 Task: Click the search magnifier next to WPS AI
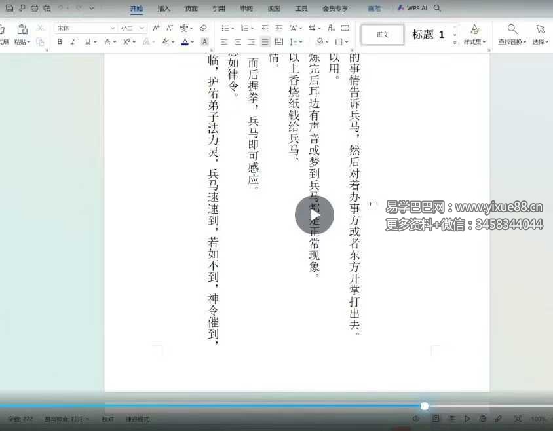pos(436,9)
